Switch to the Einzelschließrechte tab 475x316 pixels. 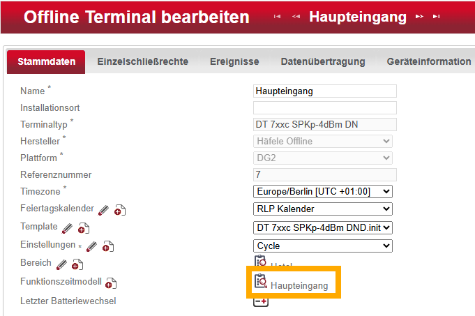(x=142, y=61)
